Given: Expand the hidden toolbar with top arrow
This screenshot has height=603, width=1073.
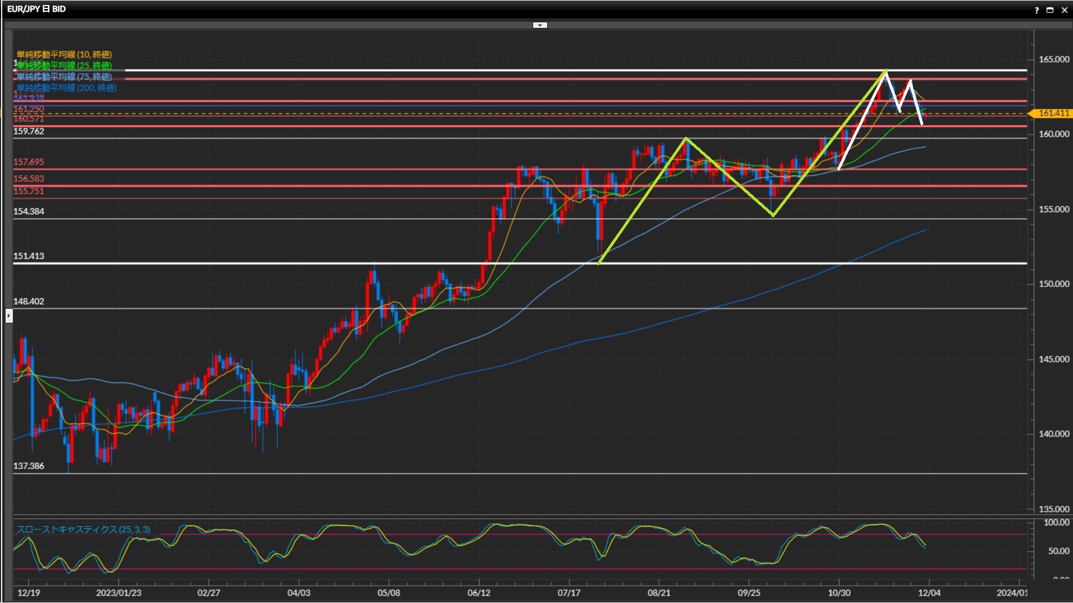Looking at the screenshot, I should (x=540, y=25).
